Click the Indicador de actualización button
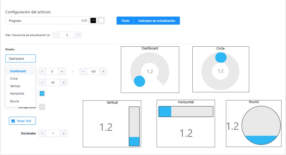This screenshot has width=286, height=155. [x=157, y=21]
